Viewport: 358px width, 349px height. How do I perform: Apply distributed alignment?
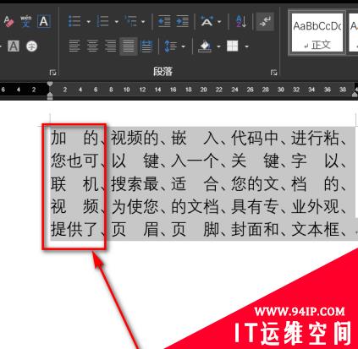(146, 46)
